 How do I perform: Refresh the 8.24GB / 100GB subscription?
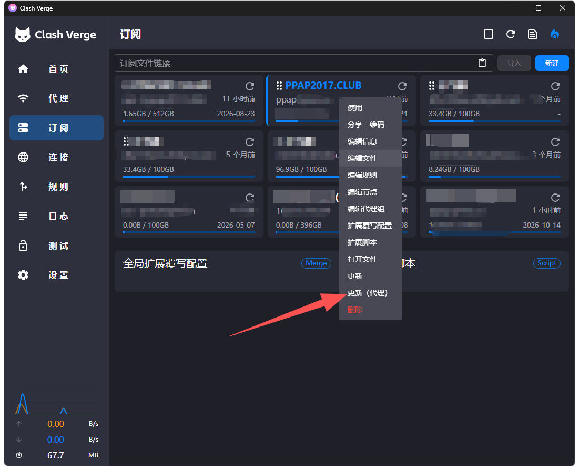(x=555, y=142)
